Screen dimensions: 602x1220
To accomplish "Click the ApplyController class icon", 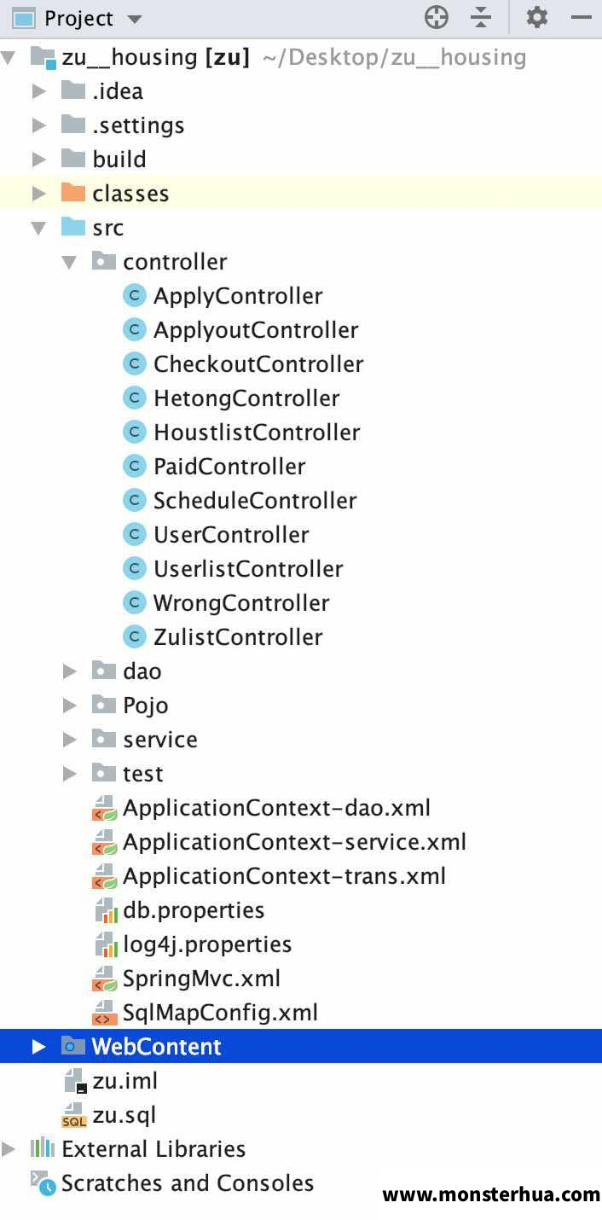I will pos(135,295).
